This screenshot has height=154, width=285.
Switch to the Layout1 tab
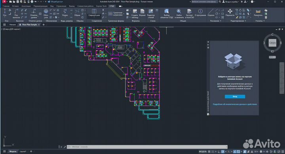[x=23, y=152]
